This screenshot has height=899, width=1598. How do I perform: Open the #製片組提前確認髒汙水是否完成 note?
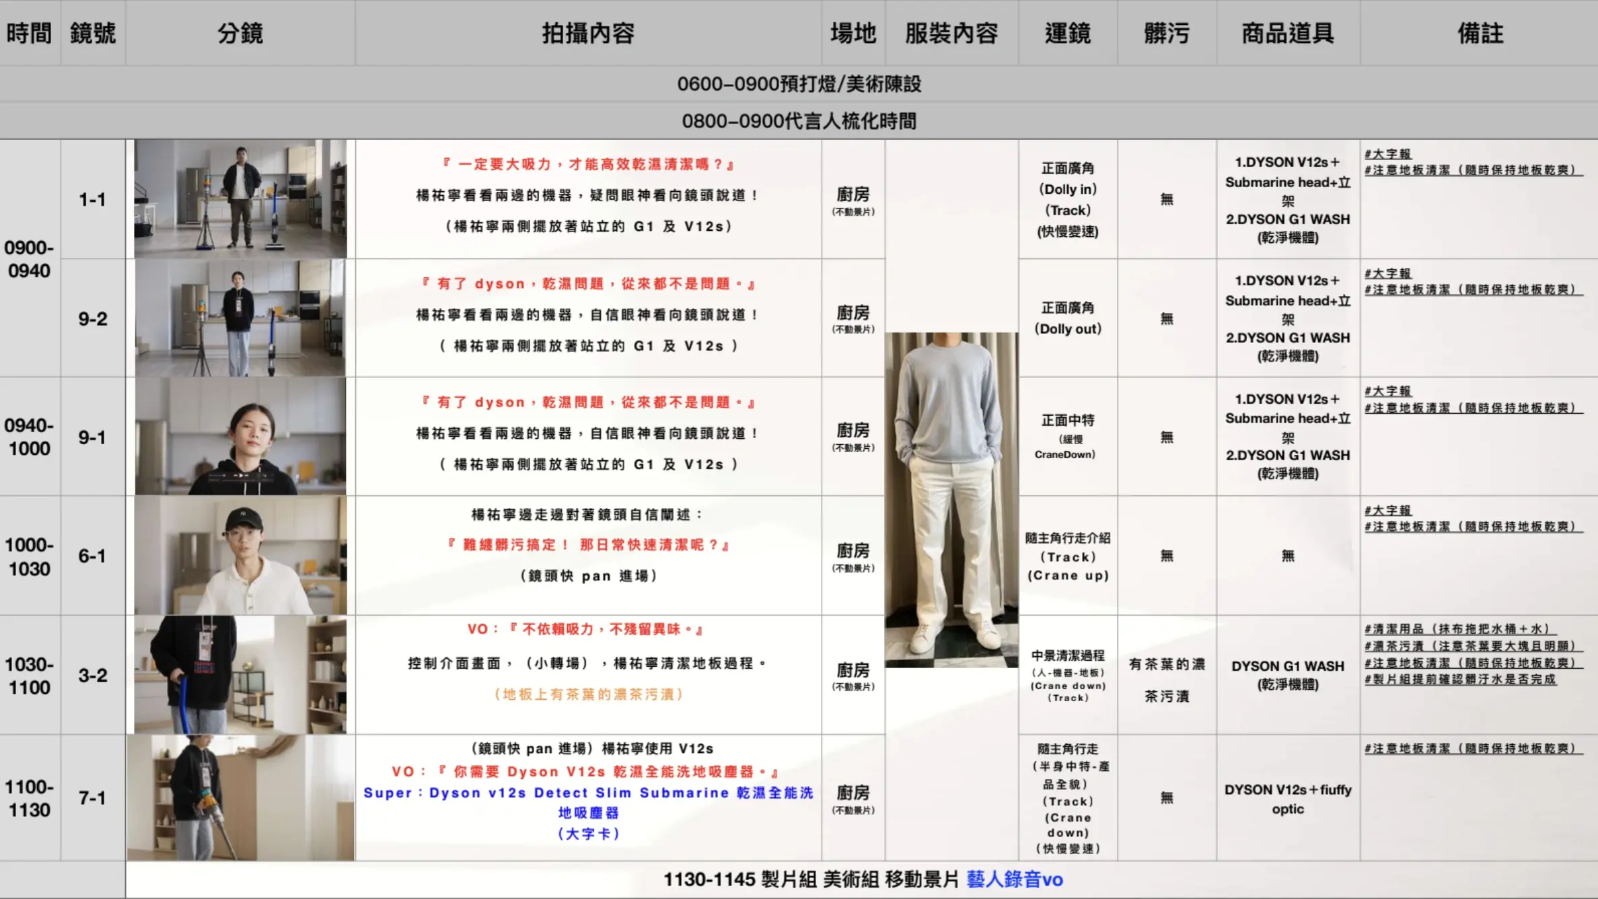click(1460, 680)
